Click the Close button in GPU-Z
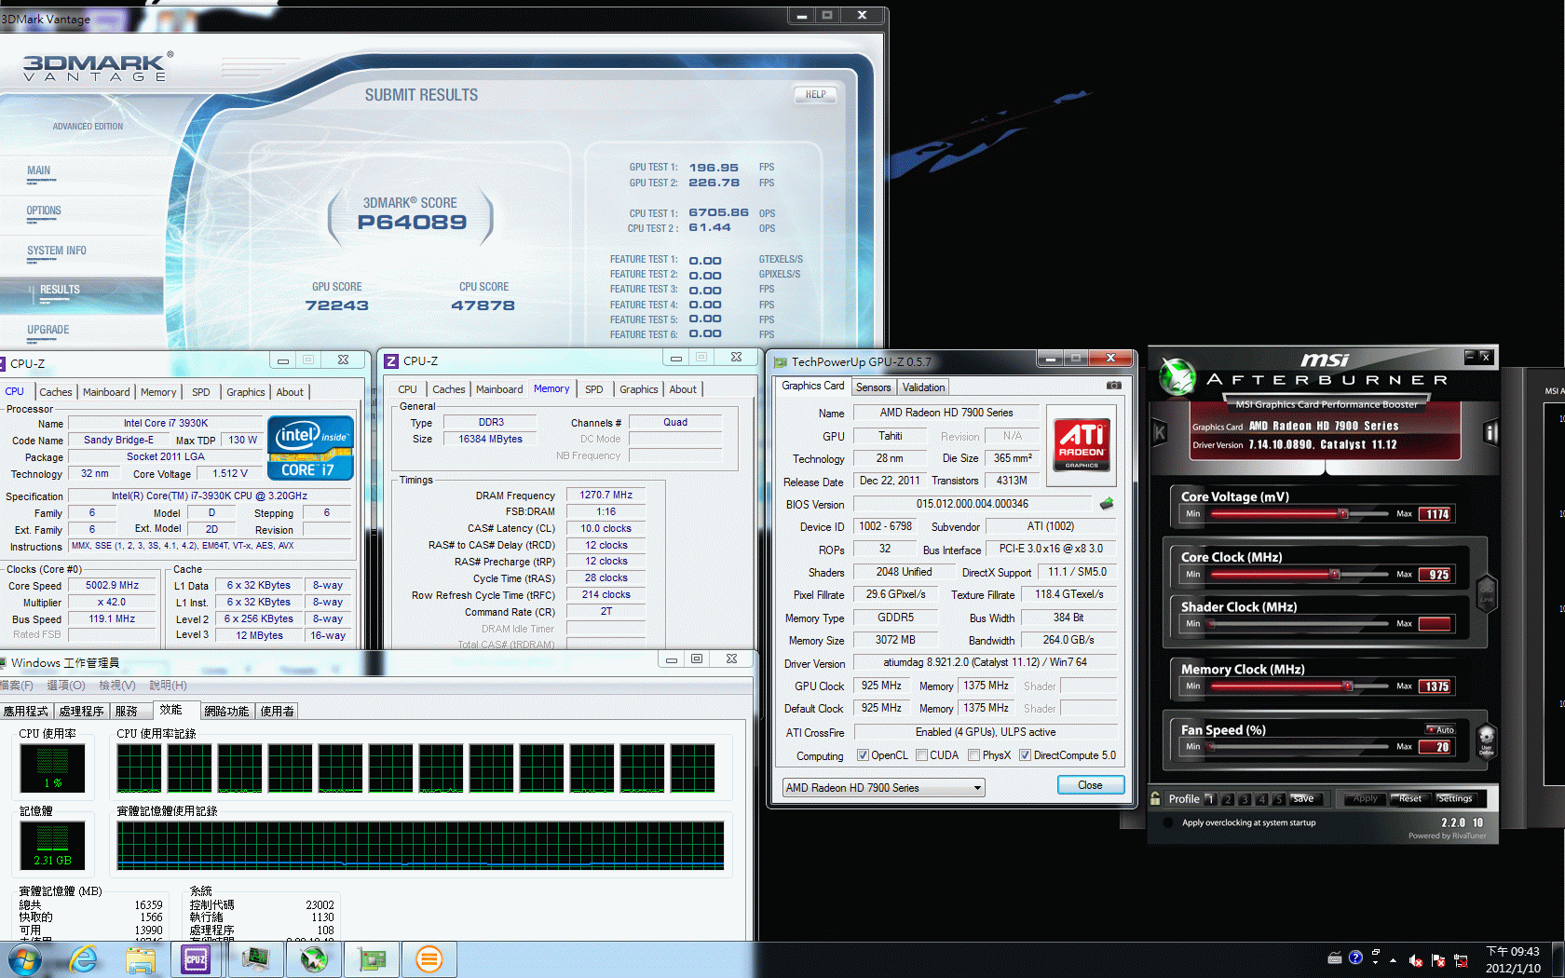Viewport: 1565px width, 978px height. click(1090, 785)
